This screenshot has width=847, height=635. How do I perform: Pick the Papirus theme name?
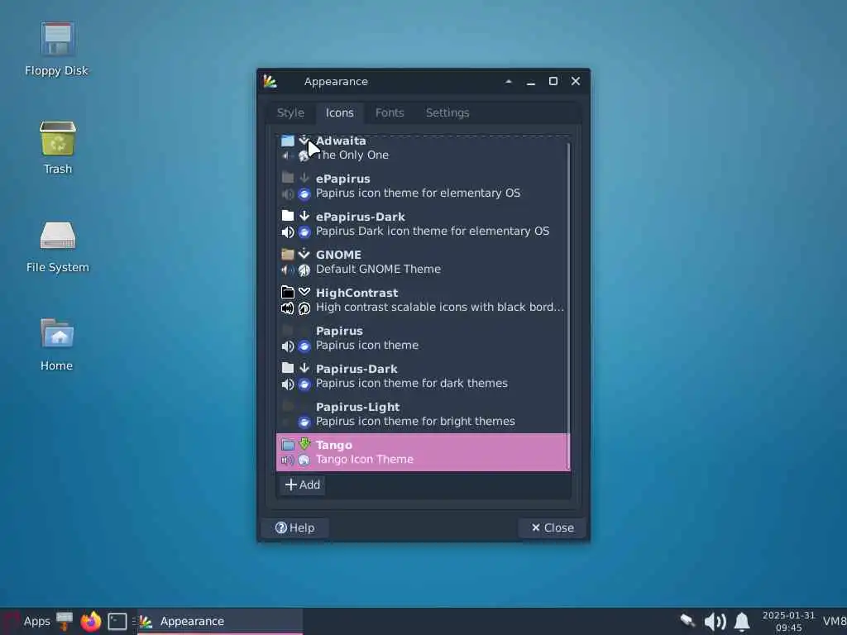pos(339,331)
